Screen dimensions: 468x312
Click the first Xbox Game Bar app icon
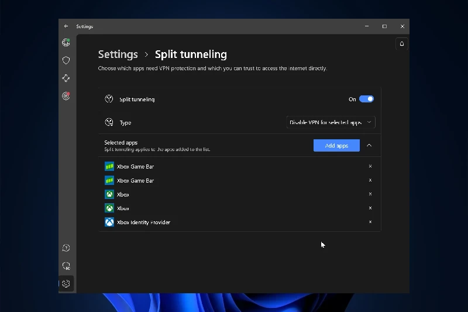click(109, 166)
